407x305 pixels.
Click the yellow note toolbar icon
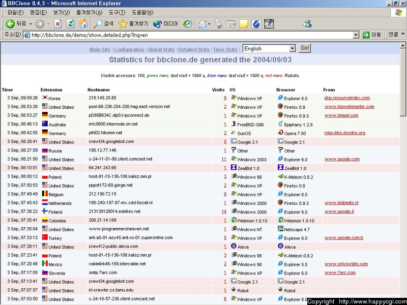[x=244, y=24]
